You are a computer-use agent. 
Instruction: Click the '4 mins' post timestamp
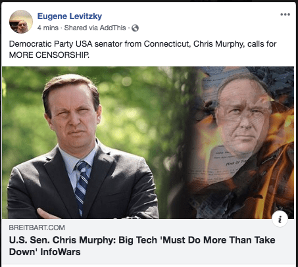[48, 28]
